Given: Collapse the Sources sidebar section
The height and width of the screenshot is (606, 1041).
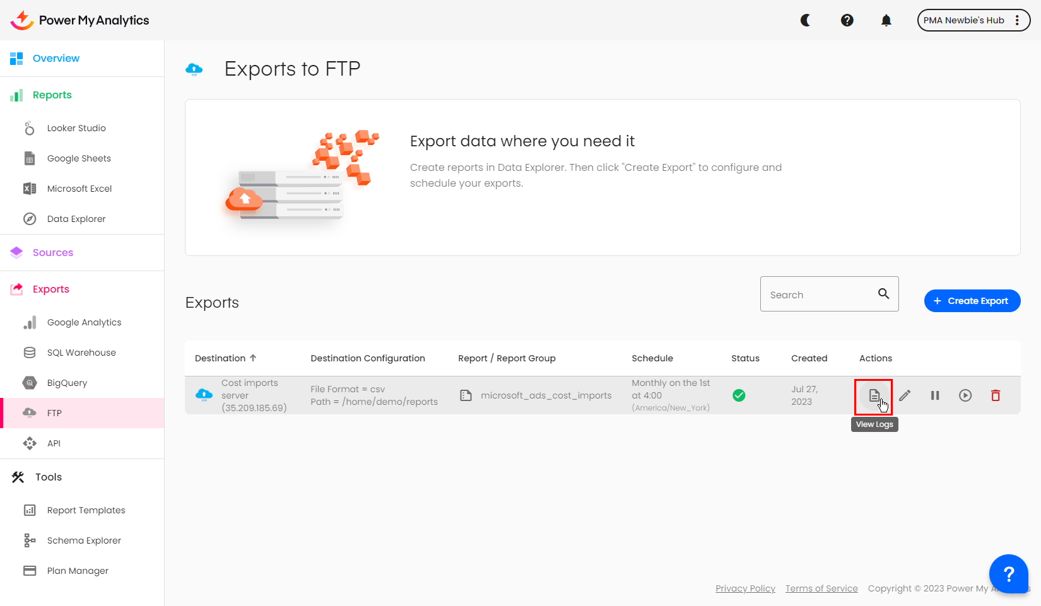Looking at the screenshot, I should click(53, 252).
